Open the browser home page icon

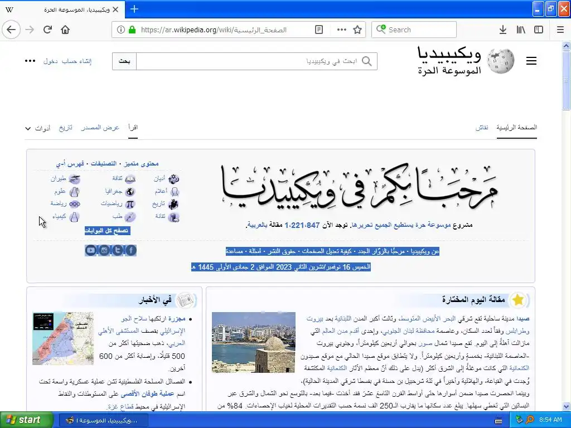(x=65, y=30)
